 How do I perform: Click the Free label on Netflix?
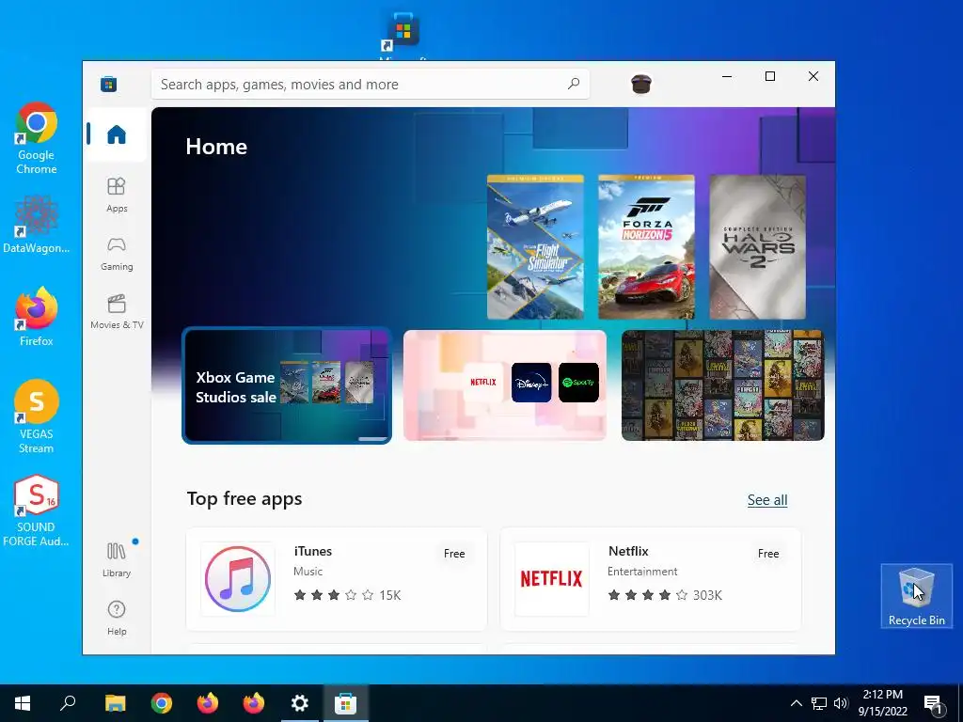click(768, 553)
